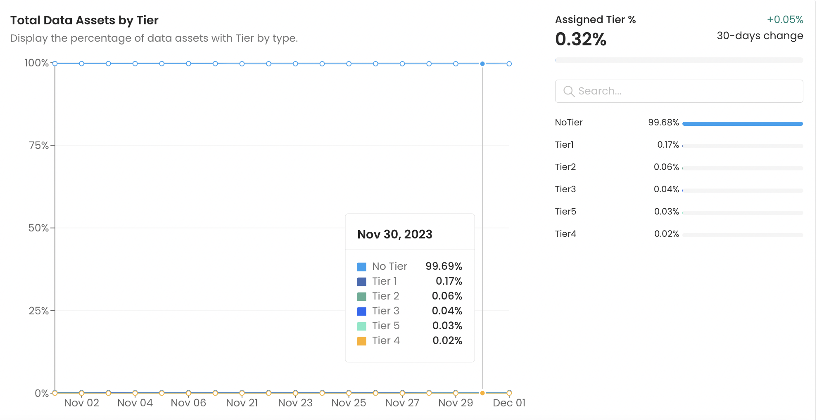Click the +0.05% 30-days change value
The image size is (817, 420).
[x=785, y=19]
